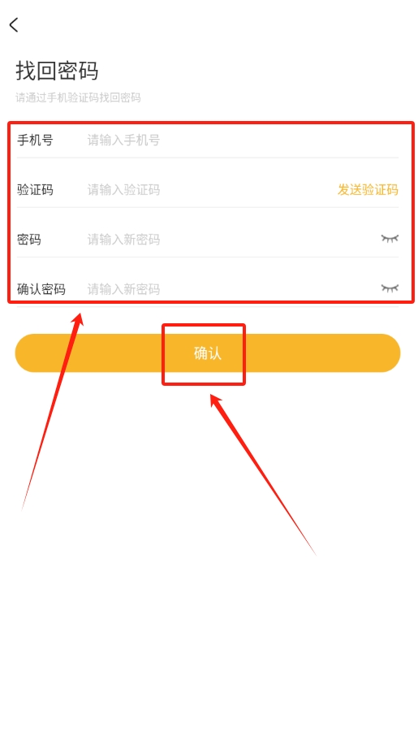Image resolution: width=418 pixels, height=731 pixels.
Task: Select the 请输入新密码 field in the 确认密码 row
Action: [x=231, y=289]
